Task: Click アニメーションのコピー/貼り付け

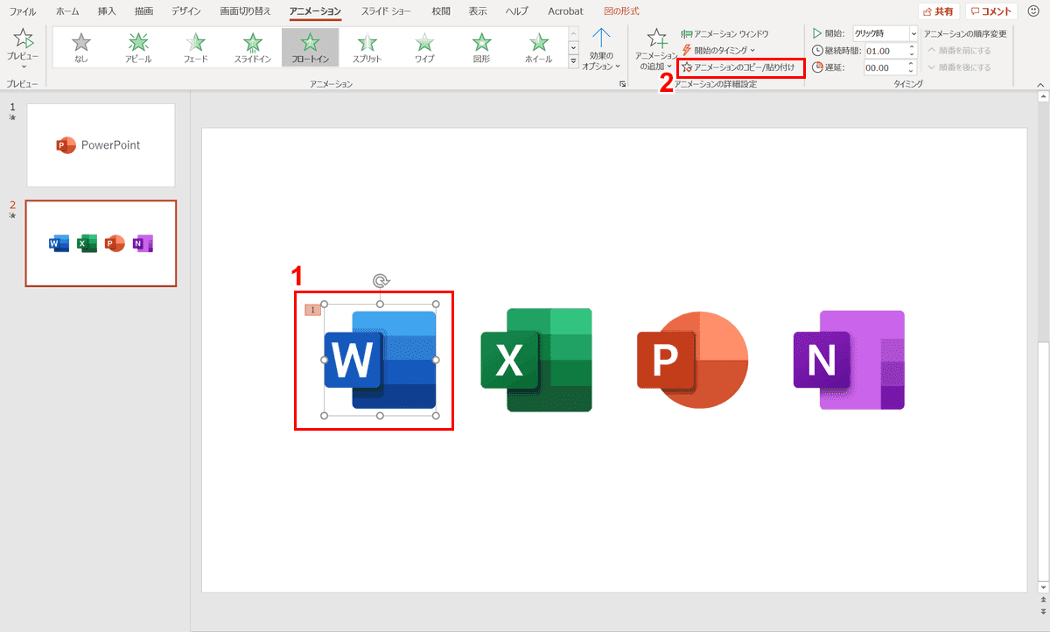Action: 739,67
